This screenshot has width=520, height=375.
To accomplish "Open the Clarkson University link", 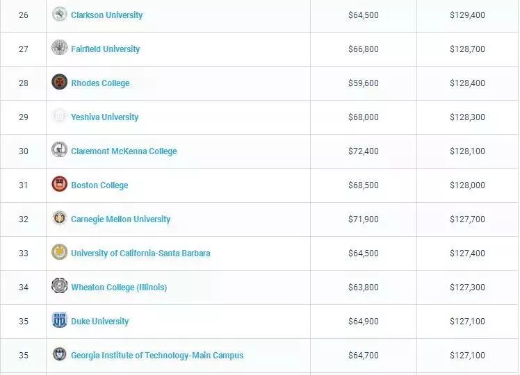I will pyautogui.click(x=106, y=15).
